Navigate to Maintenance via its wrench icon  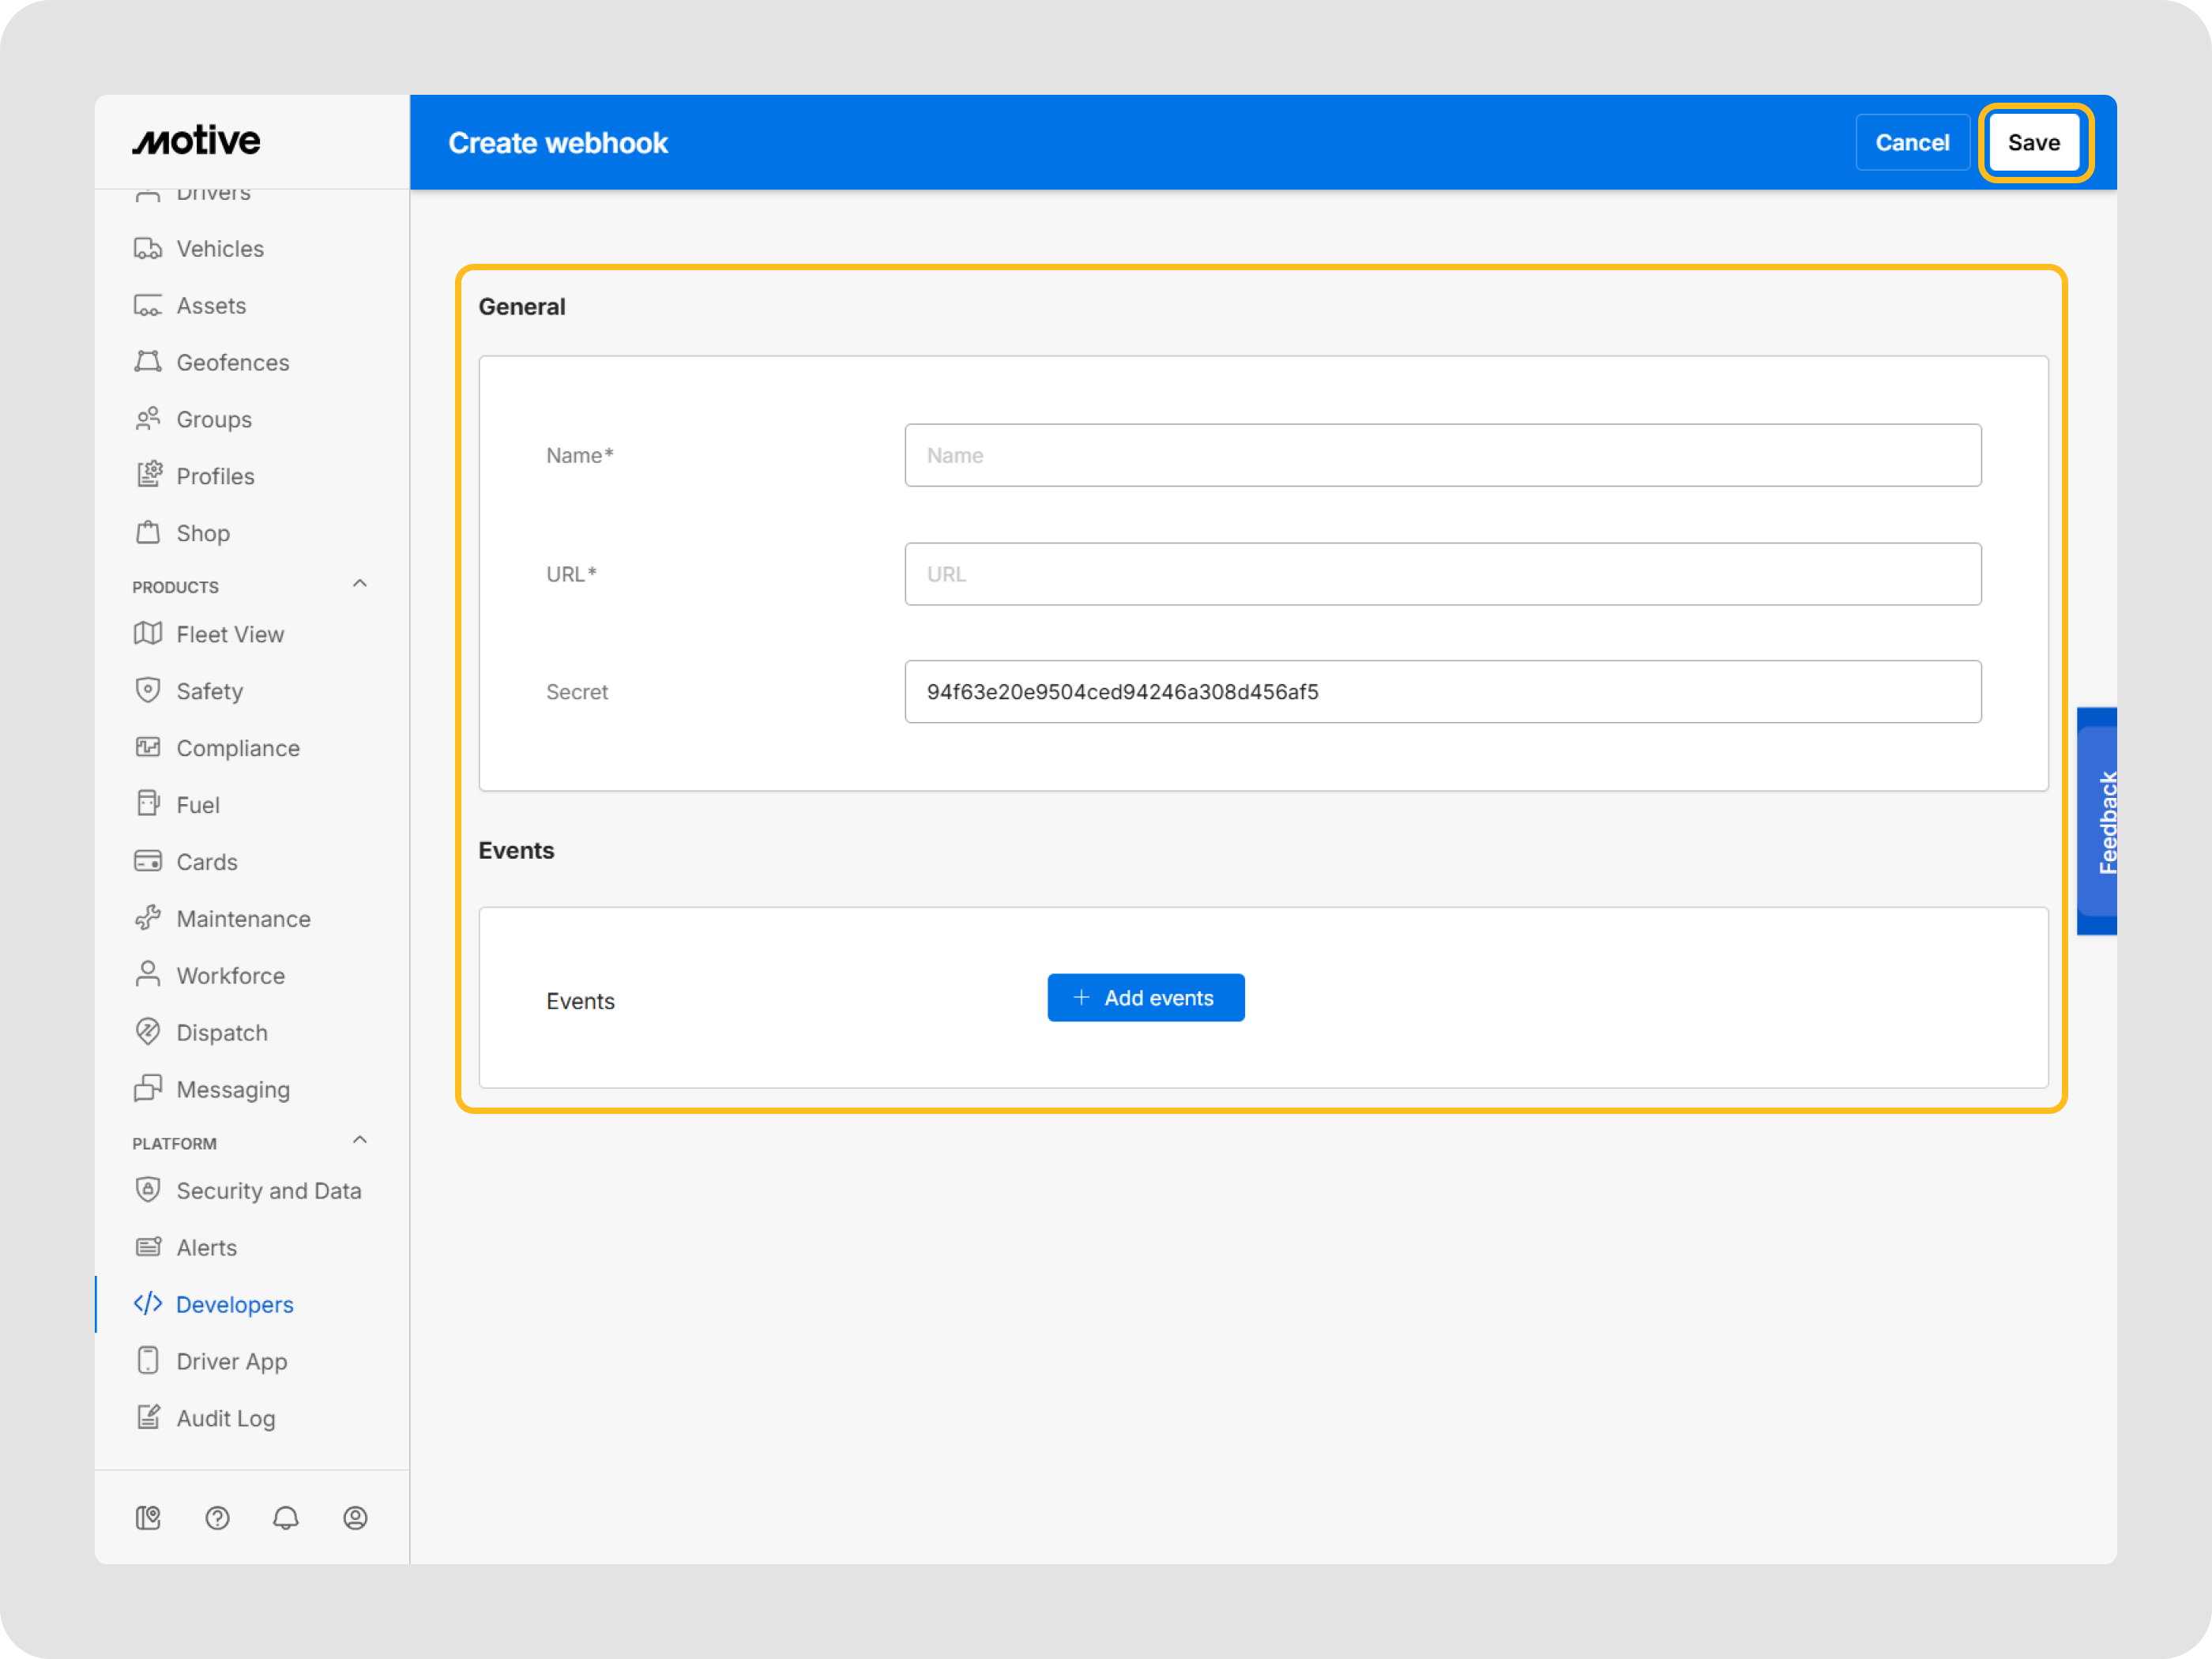click(x=148, y=918)
